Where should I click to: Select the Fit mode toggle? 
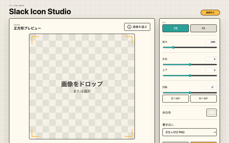point(204,28)
